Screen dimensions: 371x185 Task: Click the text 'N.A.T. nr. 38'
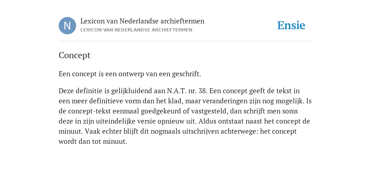tap(187, 91)
